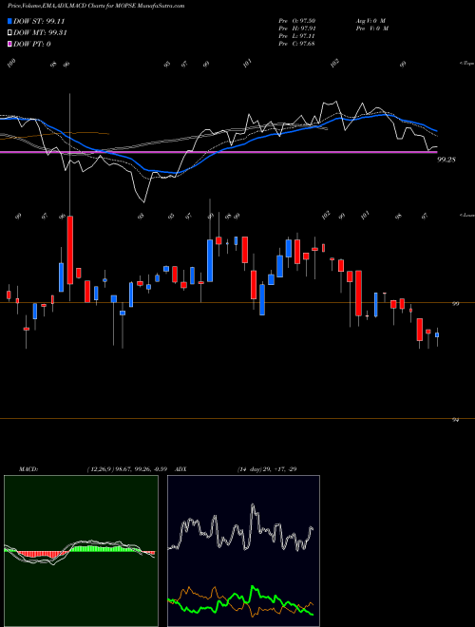Click the MACD (12,26,9) values readout
Screen dimensions: 475x627
point(126,469)
